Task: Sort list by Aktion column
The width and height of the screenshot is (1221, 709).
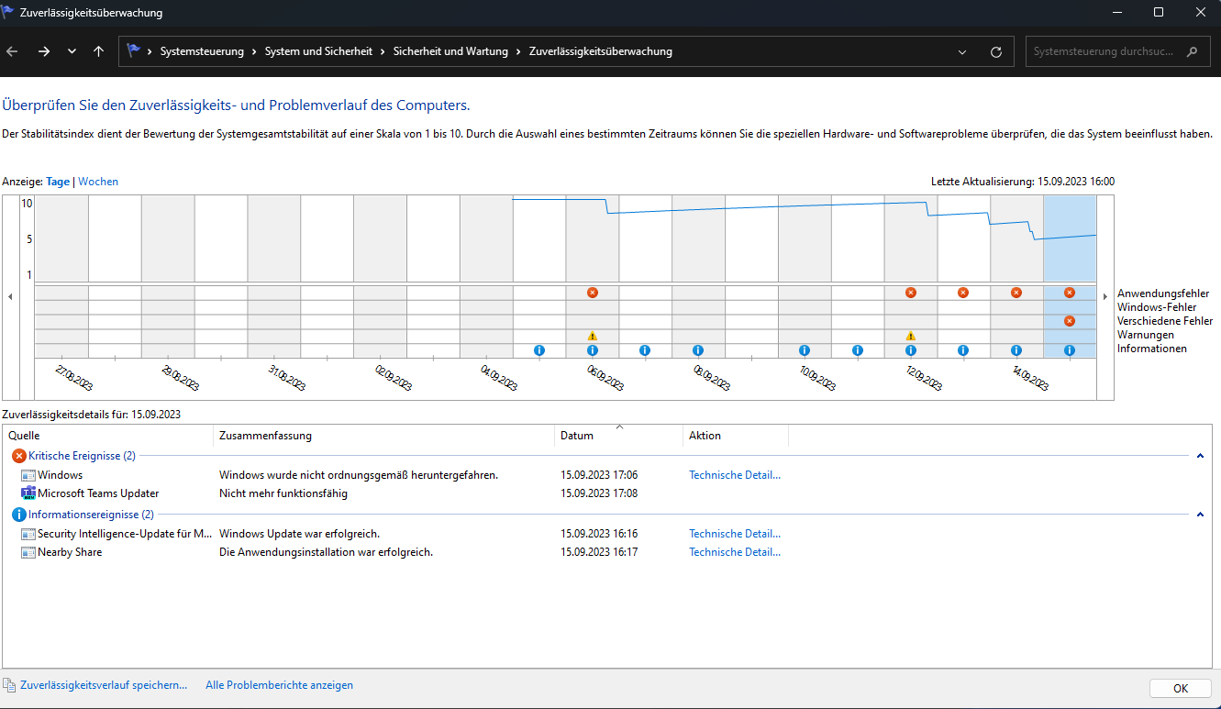Action: [x=736, y=436]
